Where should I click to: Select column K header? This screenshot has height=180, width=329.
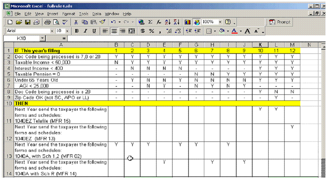[x=260, y=45]
